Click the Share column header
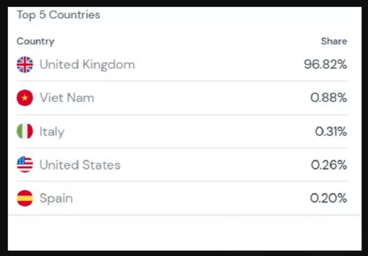Screen dimensions: 368x256 point(334,41)
